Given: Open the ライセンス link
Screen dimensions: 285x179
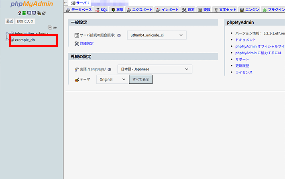Looking at the screenshot, I should click(x=244, y=72).
